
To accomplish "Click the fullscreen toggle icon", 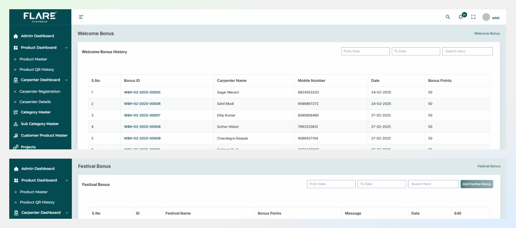I will pyautogui.click(x=473, y=17).
